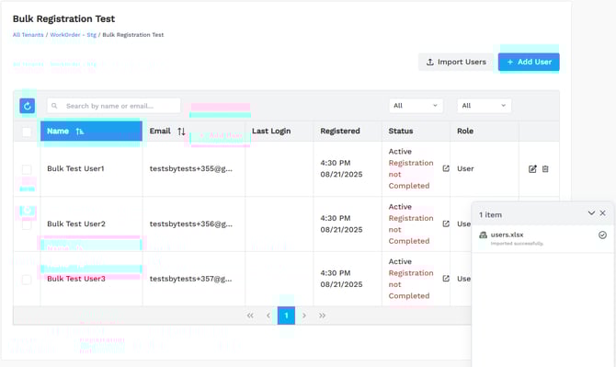Close the import items panel

[602, 213]
